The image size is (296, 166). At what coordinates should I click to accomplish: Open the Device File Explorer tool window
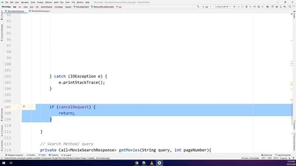tap(294, 142)
